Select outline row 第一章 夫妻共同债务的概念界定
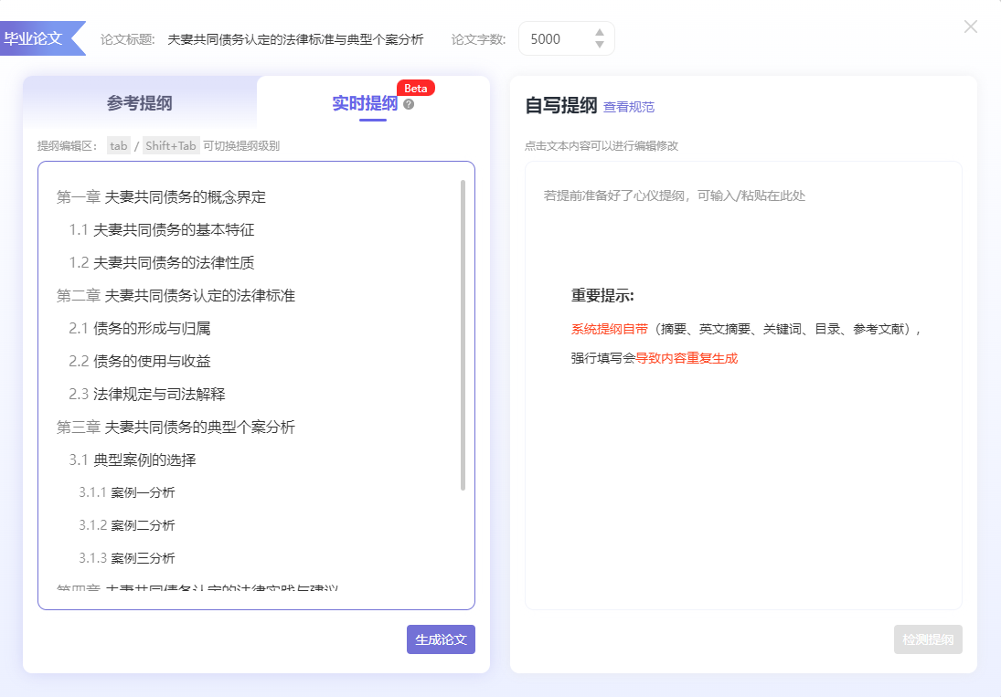 161,197
